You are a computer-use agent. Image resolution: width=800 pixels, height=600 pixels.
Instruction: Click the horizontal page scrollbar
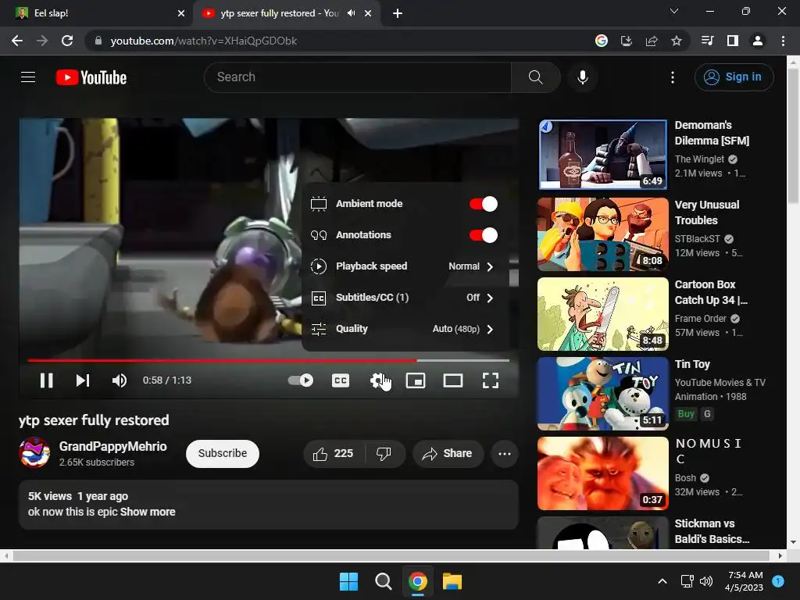tap(391, 555)
